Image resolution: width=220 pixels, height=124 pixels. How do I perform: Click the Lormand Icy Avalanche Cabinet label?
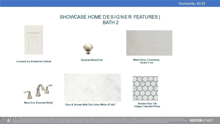click(x=34, y=61)
